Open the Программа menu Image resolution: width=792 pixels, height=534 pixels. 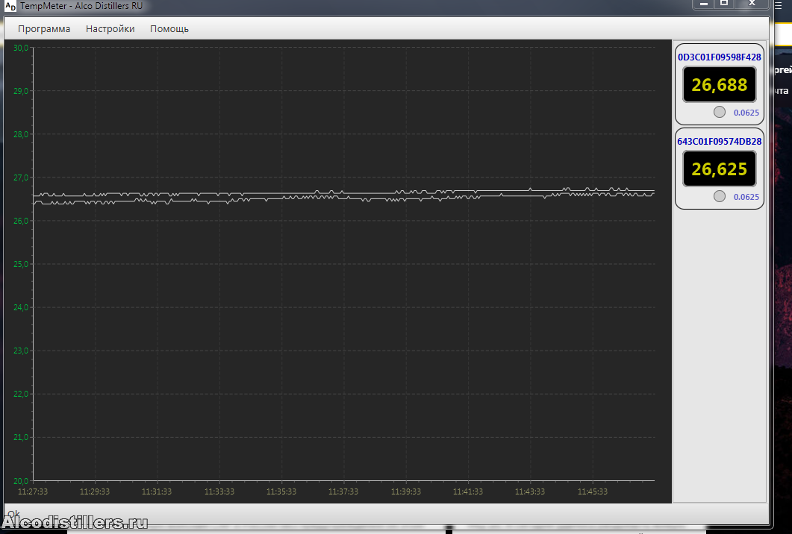point(44,29)
